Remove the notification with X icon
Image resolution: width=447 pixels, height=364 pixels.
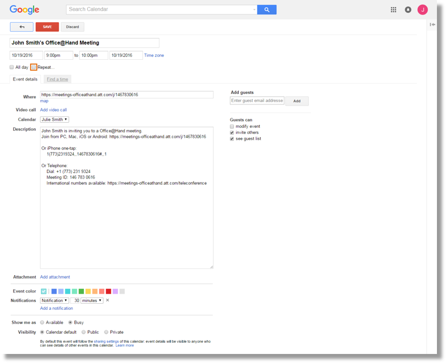click(x=107, y=300)
